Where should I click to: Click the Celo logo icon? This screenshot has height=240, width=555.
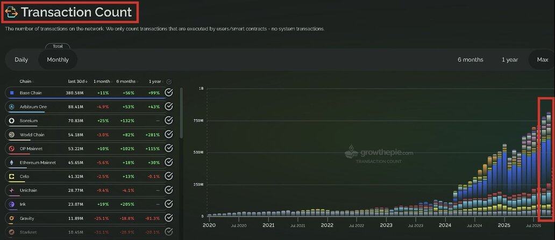click(x=12, y=176)
